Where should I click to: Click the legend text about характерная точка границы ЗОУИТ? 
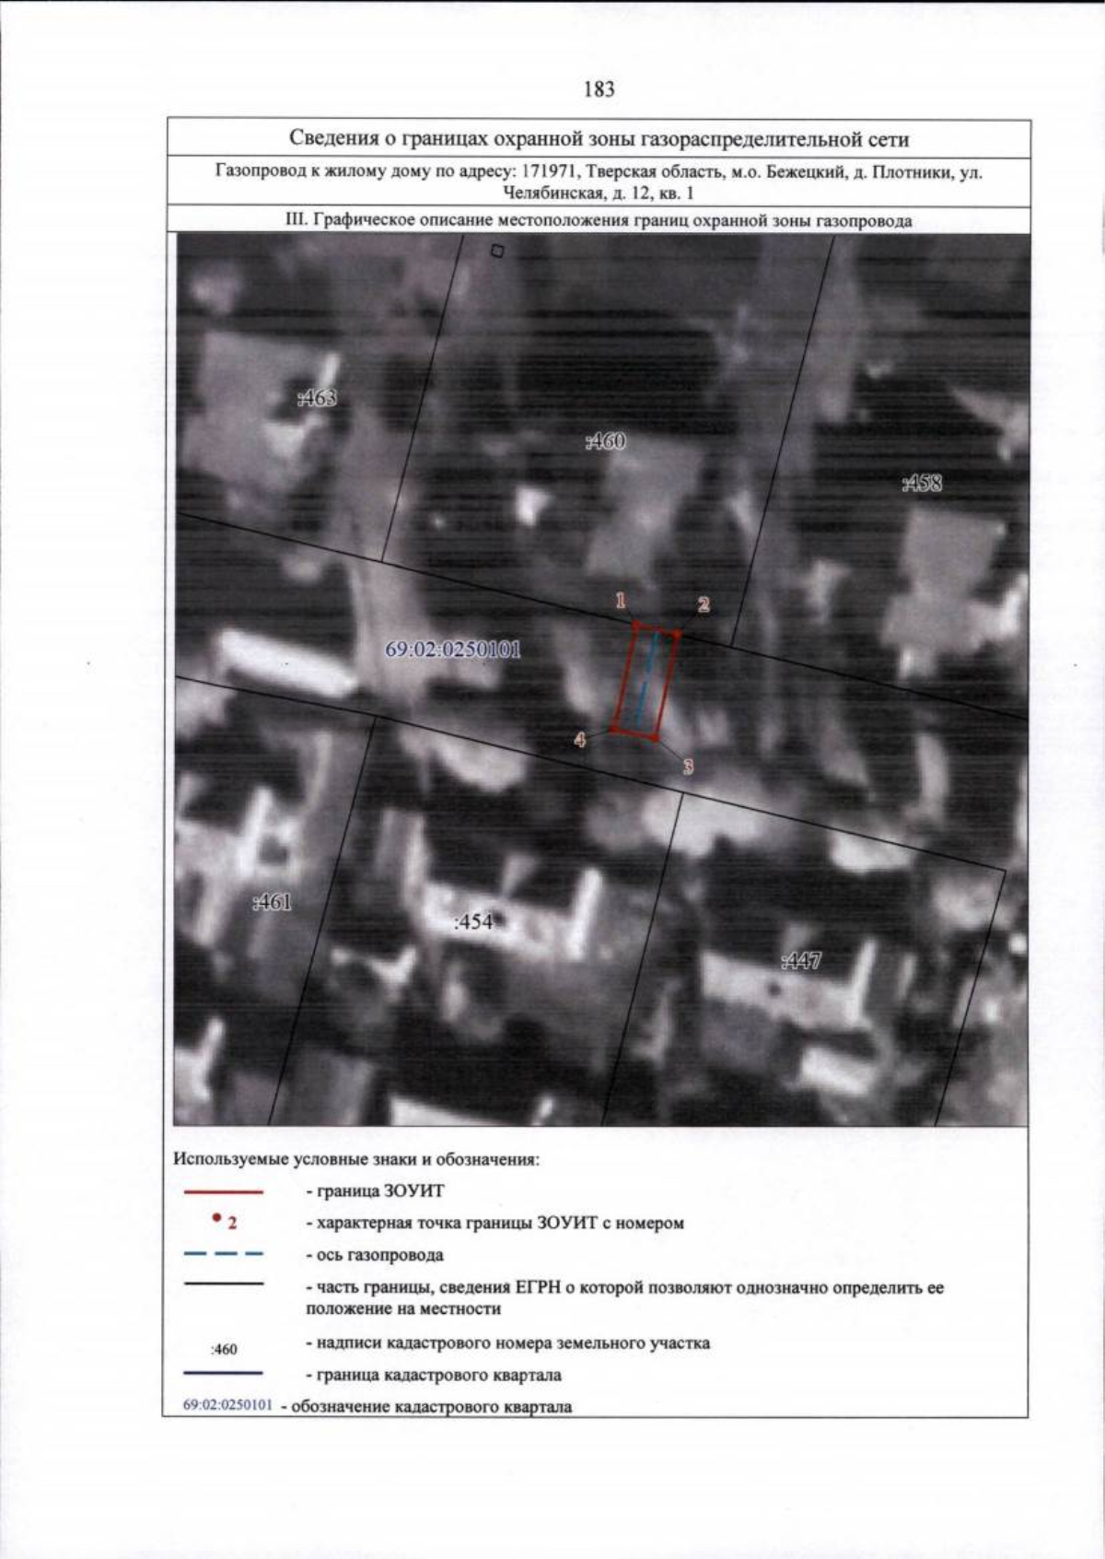click(x=494, y=1224)
